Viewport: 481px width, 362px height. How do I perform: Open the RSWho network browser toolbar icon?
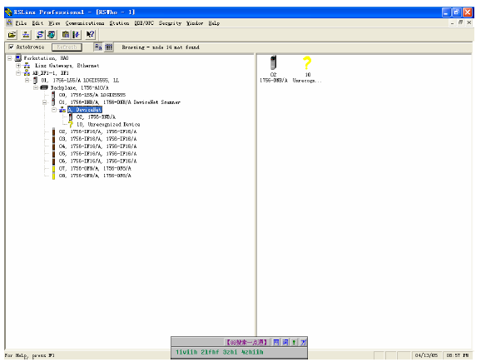point(26,35)
